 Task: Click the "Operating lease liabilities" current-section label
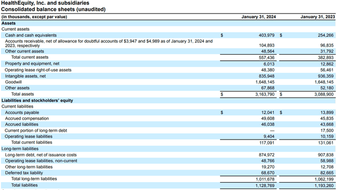(28, 136)
